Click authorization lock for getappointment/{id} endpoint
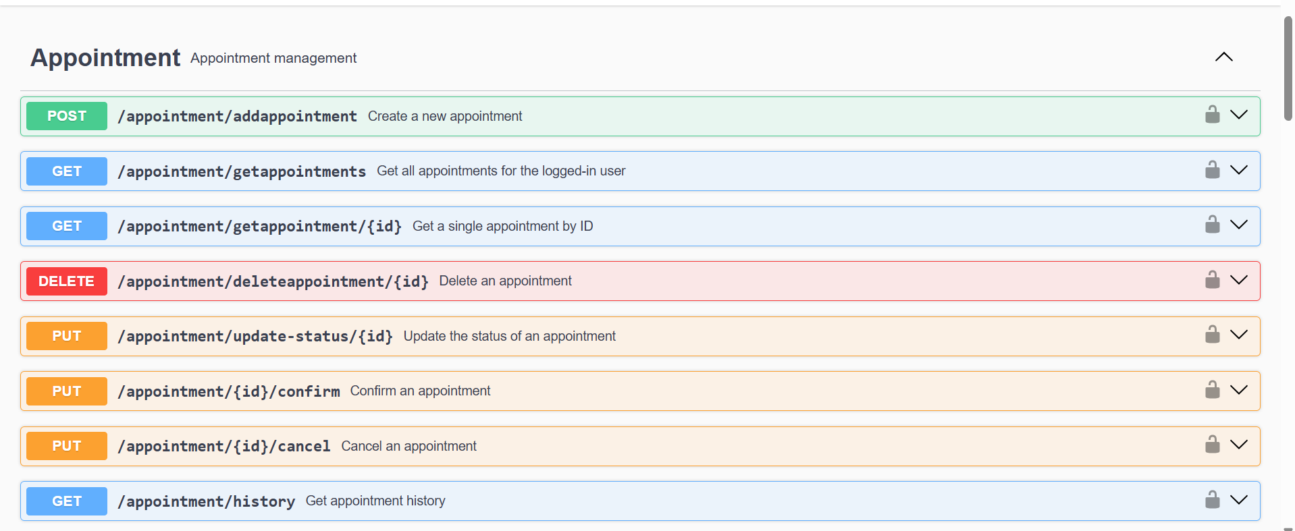Screen dimensions: 1295x531 click(1212, 225)
